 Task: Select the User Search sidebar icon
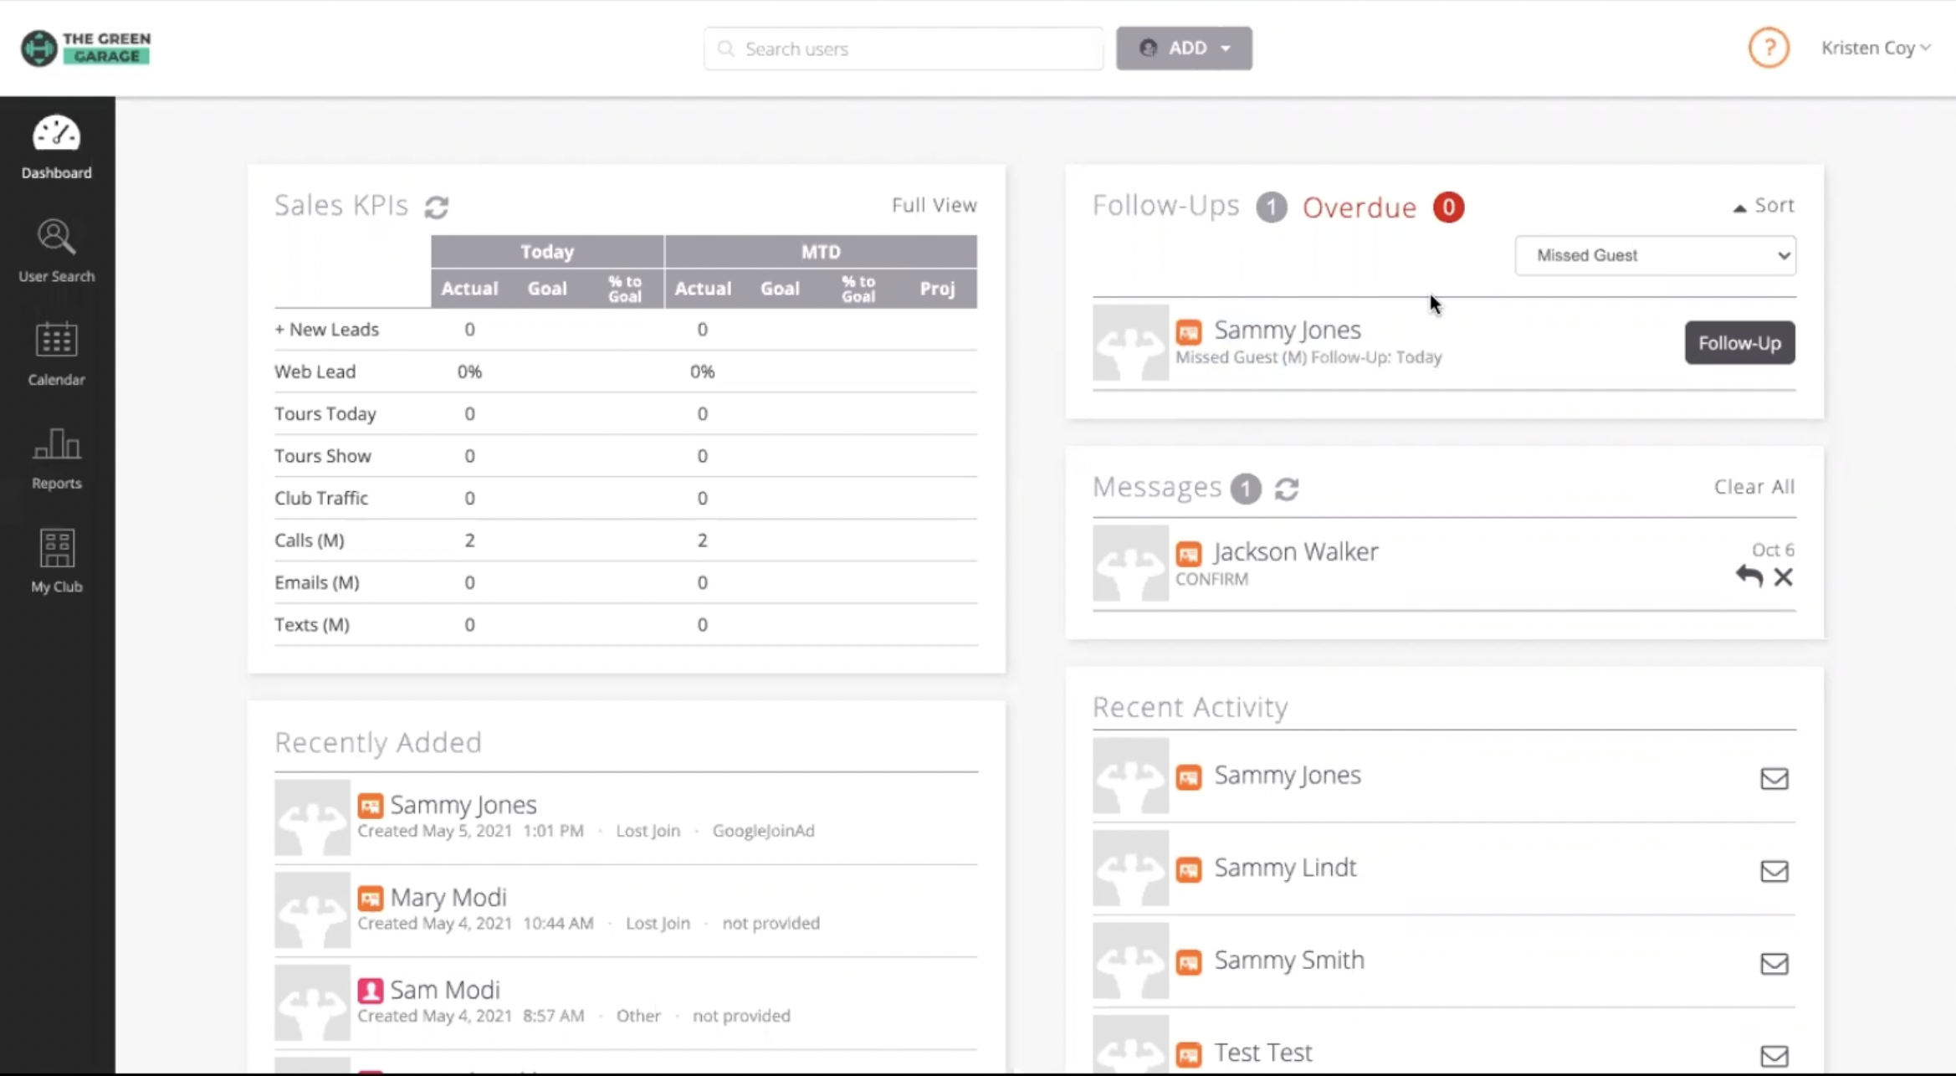click(55, 248)
